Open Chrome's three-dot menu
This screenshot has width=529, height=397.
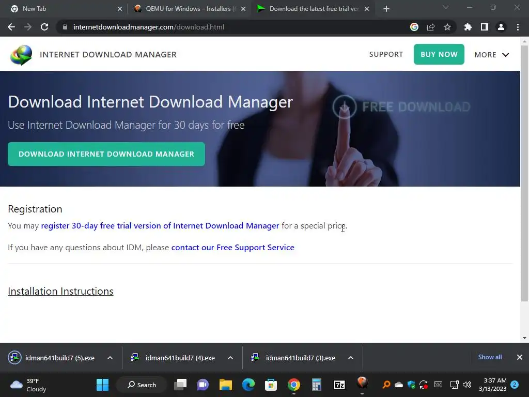click(518, 27)
